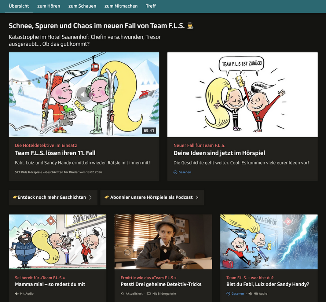The height and width of the screenshot is (302, 326).
Task: Click the detective emoji in the headline
Action: [x=190, y=26]
